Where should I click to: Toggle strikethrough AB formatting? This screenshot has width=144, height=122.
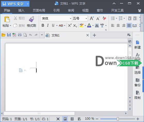pyautogui.click(x=61, y=25)
